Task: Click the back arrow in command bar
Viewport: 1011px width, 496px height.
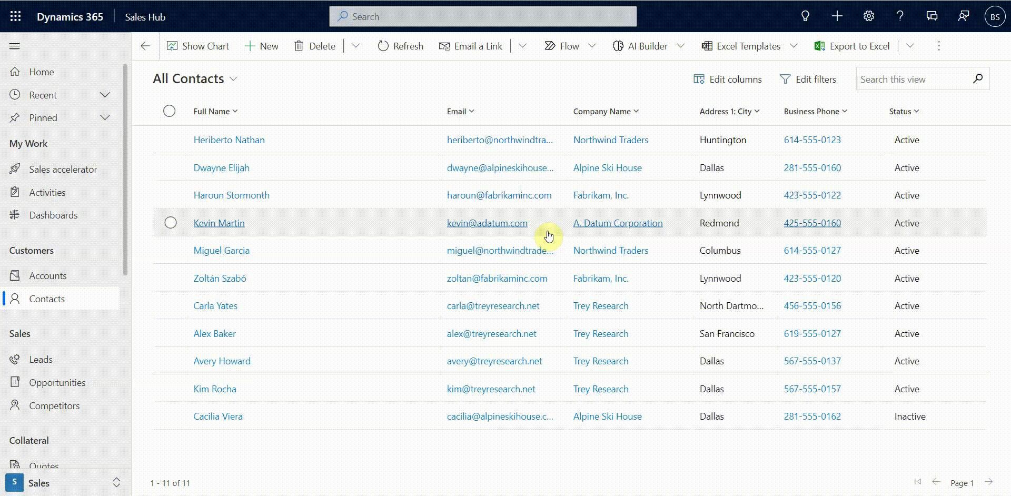Action: [145, 46]
